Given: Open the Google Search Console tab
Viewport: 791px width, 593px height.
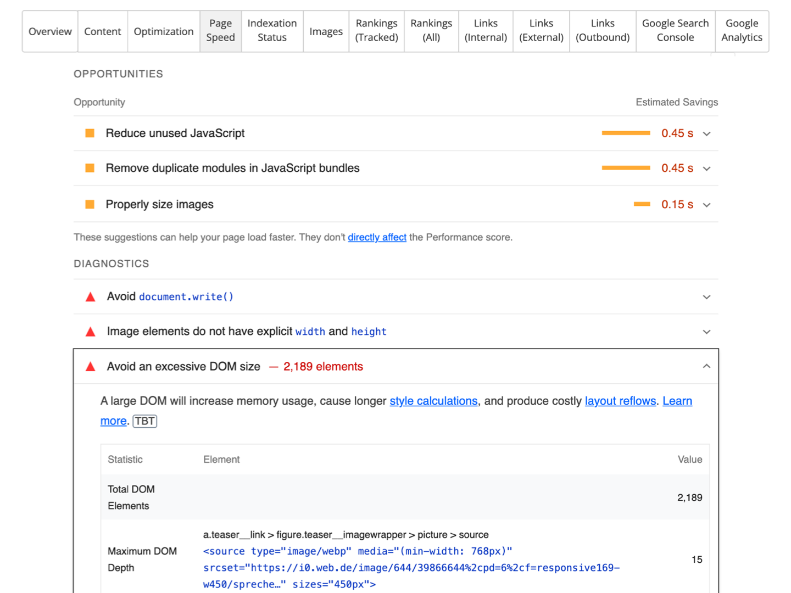Looking at the screenshot, I should point(675,31).
